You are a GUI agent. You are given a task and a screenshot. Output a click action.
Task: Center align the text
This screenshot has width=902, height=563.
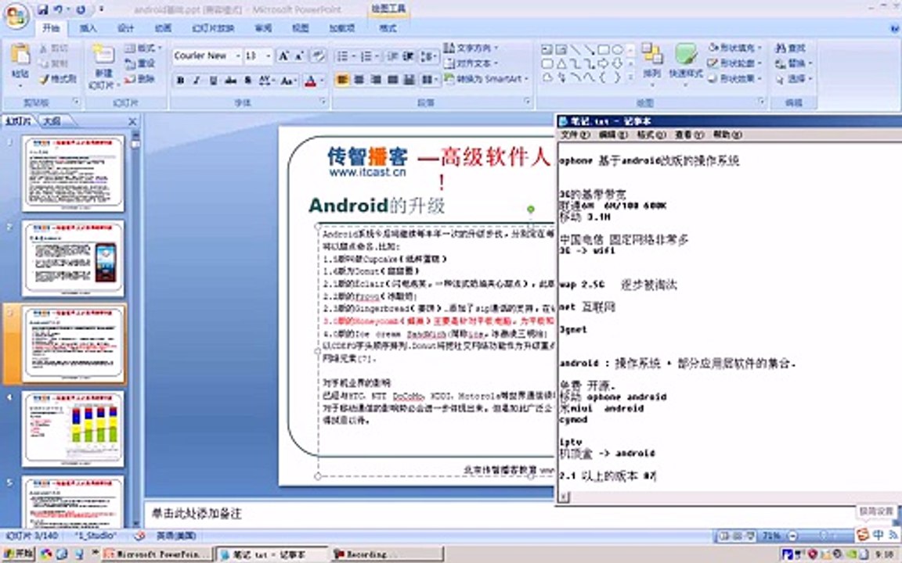click(x=359, y=79)
